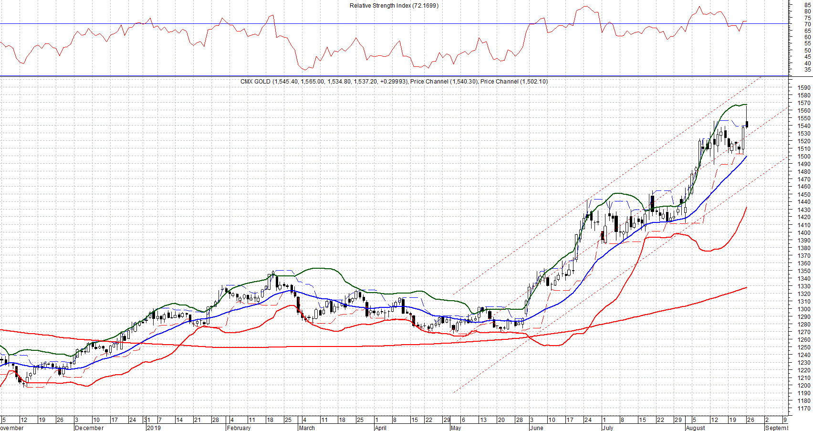813x431 pixels.
Task: Click the 1320 price axis label
Action: pos(804,294)
